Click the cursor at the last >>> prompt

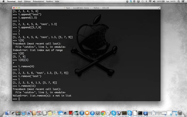pos(19,99)
